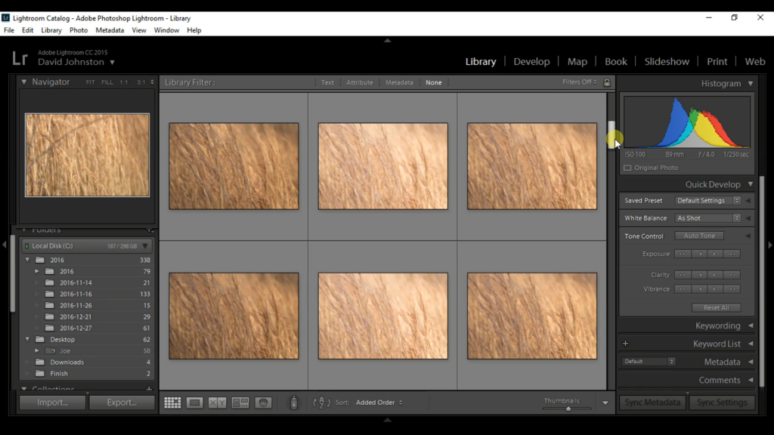Open toolbar content dropdown arrow
The image size is (774, 435).
pos(605,403)
